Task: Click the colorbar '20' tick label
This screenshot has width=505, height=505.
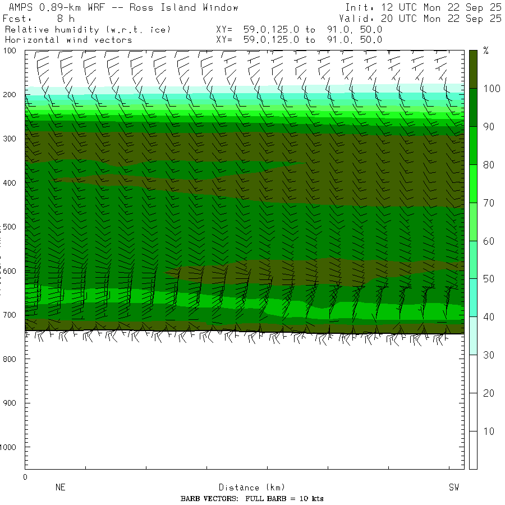Action: pos(489,393)
